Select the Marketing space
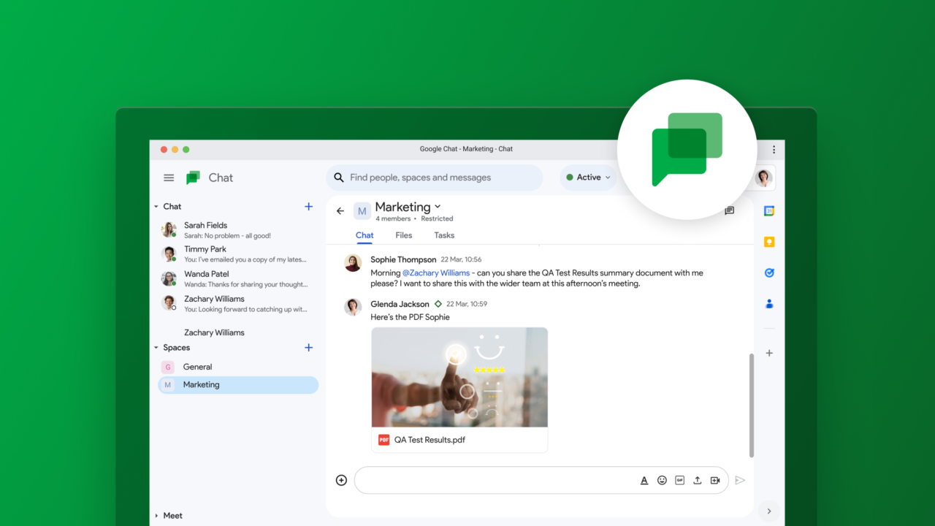This screenshot has height=526, width=935. point(238,385)
